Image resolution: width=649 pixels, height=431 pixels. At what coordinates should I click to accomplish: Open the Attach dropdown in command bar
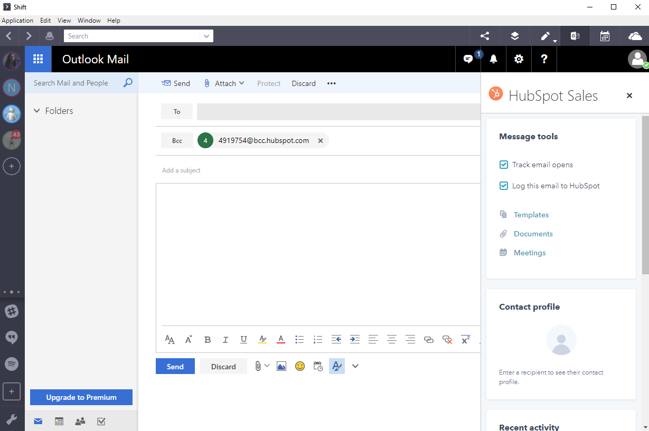[x=224, y=83]
